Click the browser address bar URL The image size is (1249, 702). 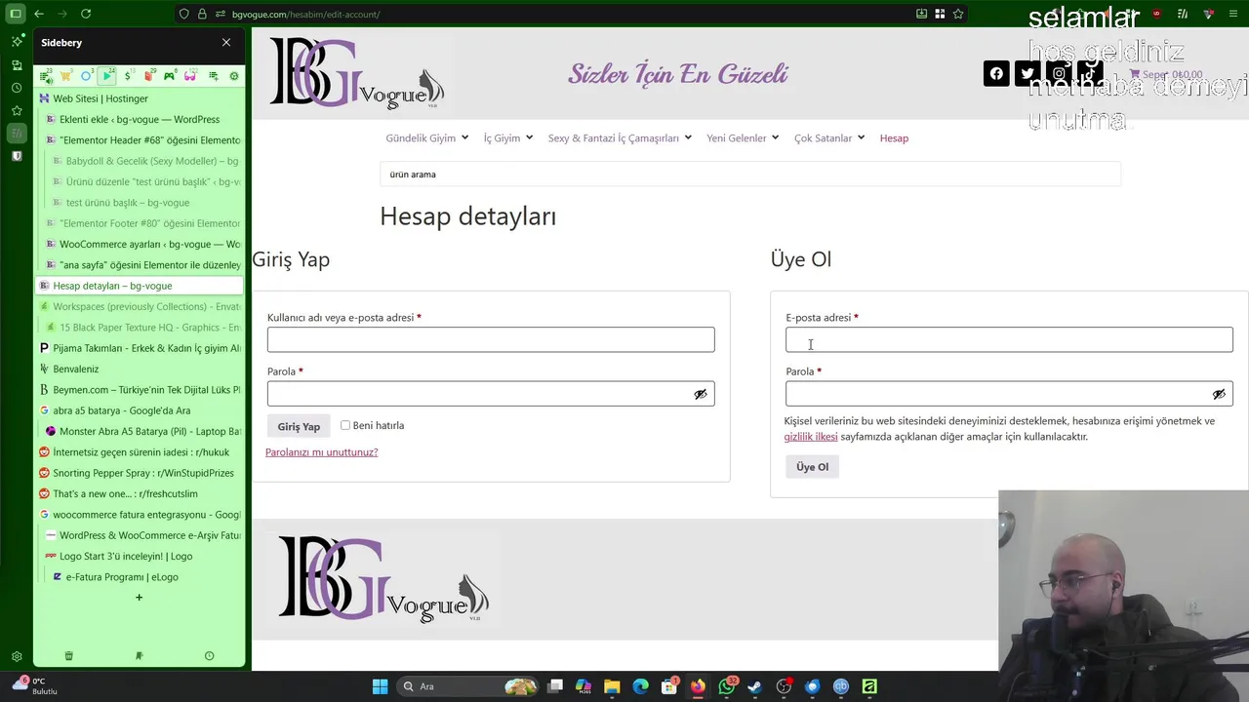(x=305, y=14)
